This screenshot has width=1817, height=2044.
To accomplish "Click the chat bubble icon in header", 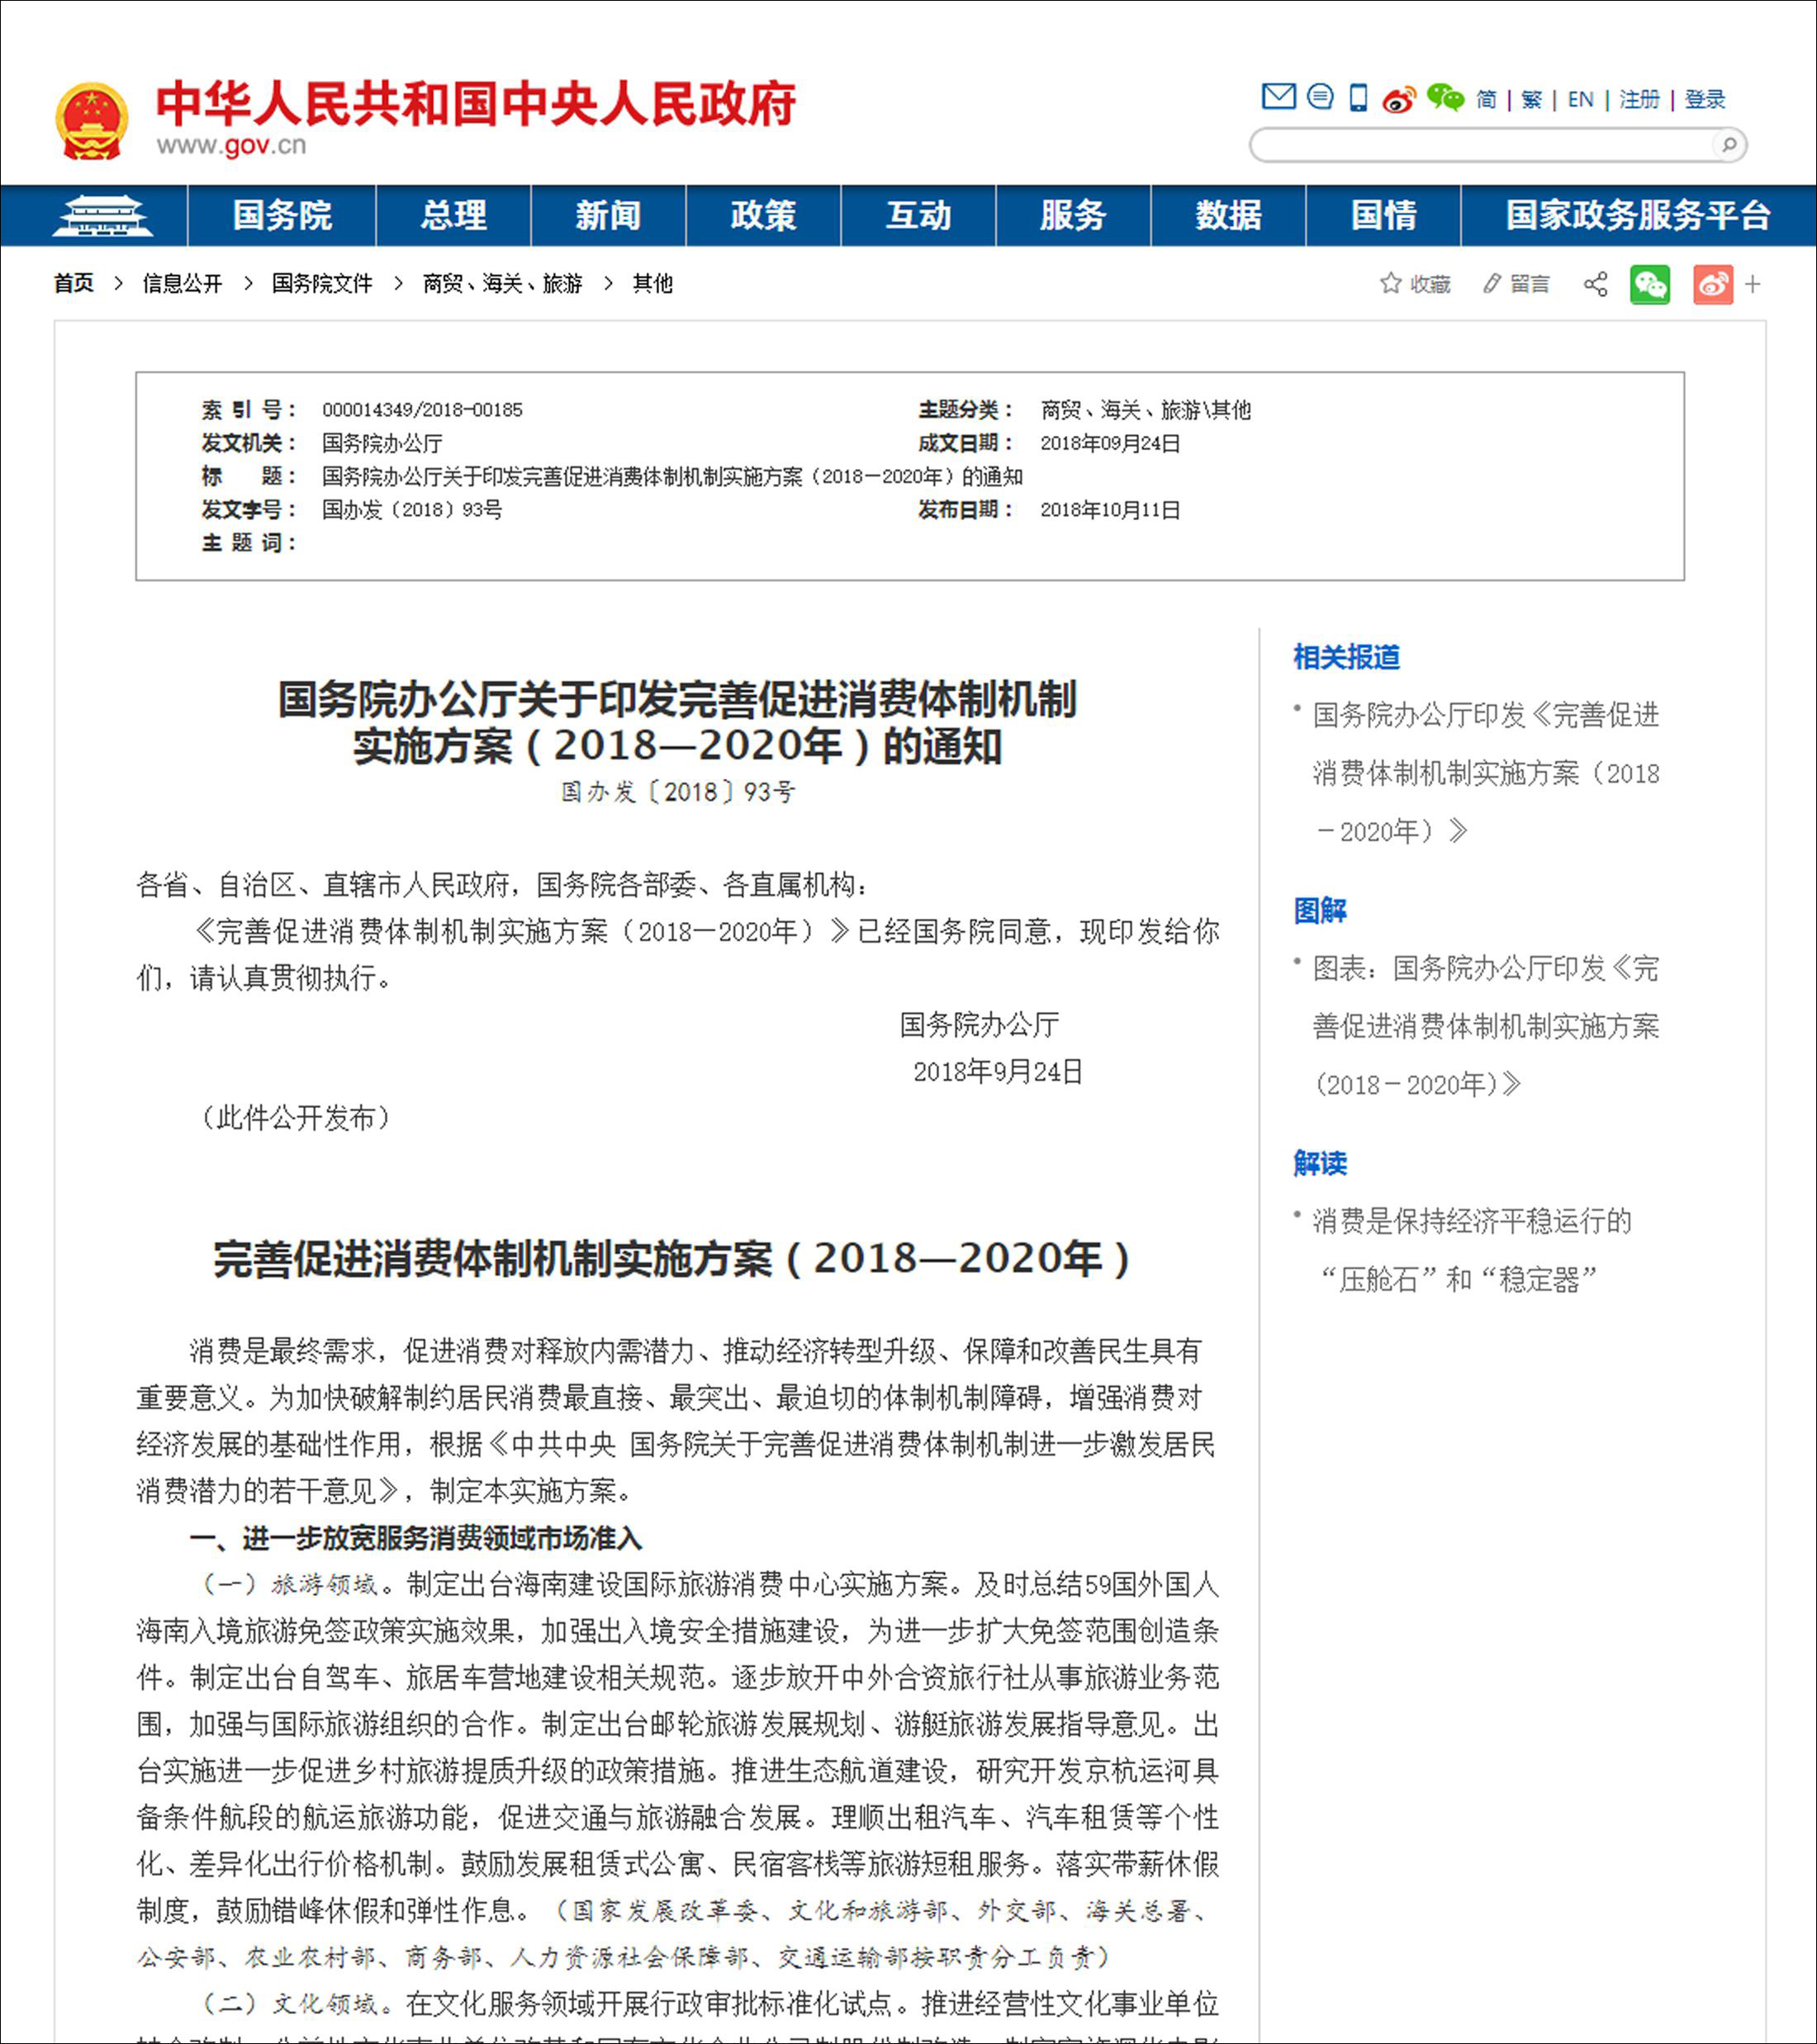I will pyautogui.click(x=1320, y=97).
